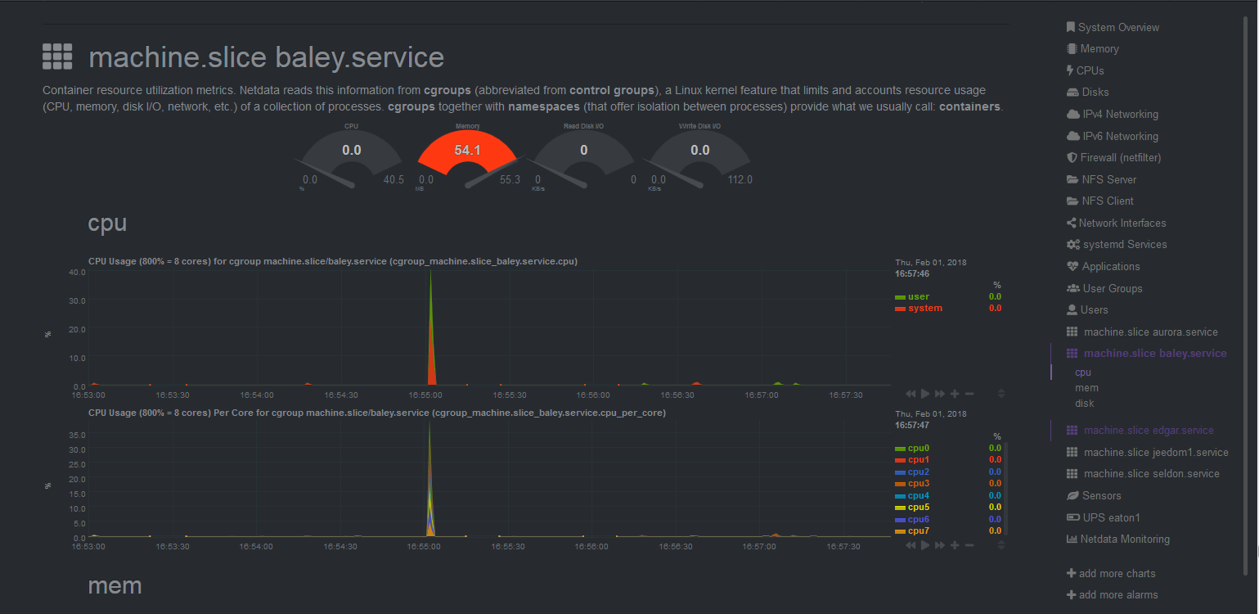
Task: Open the Applications section via its icon
Action: pos(1072,266)
